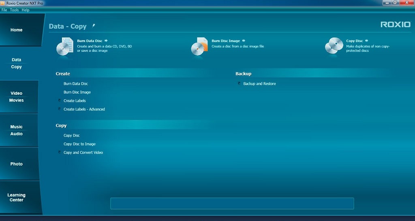415x221 pixels.
Task: Click 'Create a disc from a disc image file' text
Action: pyautogui.click(x=237, y=46)
